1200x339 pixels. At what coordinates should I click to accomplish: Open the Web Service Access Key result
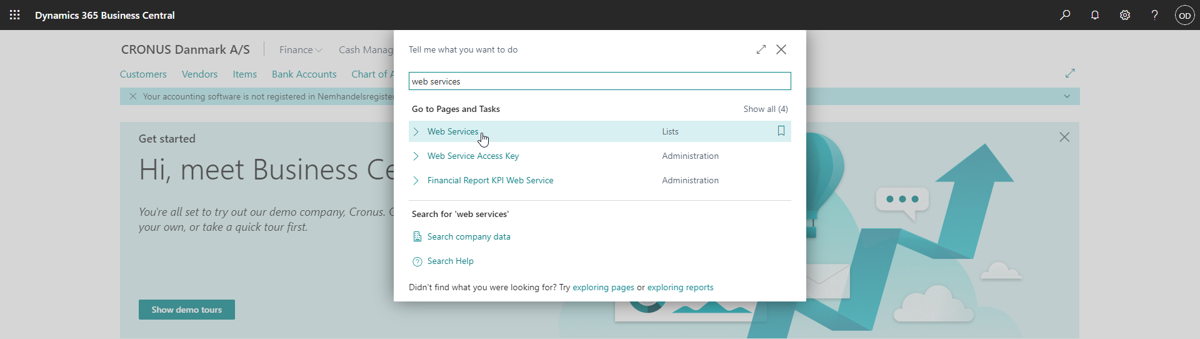coord(473,156)
